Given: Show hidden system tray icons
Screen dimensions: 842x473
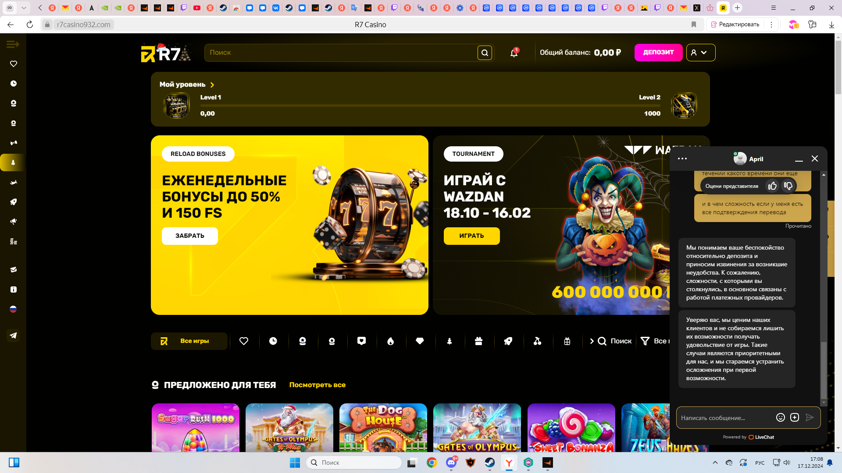Looking at the screenshot, I should tap(715, 462).
